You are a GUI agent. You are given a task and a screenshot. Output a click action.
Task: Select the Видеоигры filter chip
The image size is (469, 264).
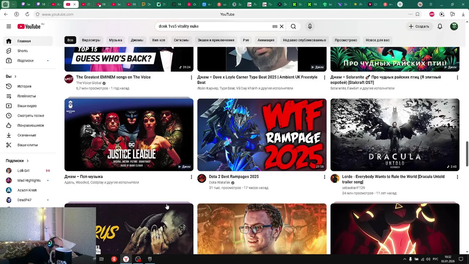[x=91, y=40]
